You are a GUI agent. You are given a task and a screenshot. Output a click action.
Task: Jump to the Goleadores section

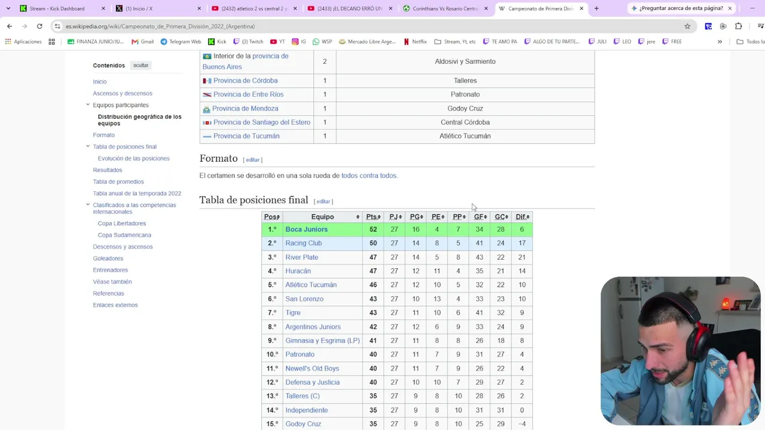[108, 259]
